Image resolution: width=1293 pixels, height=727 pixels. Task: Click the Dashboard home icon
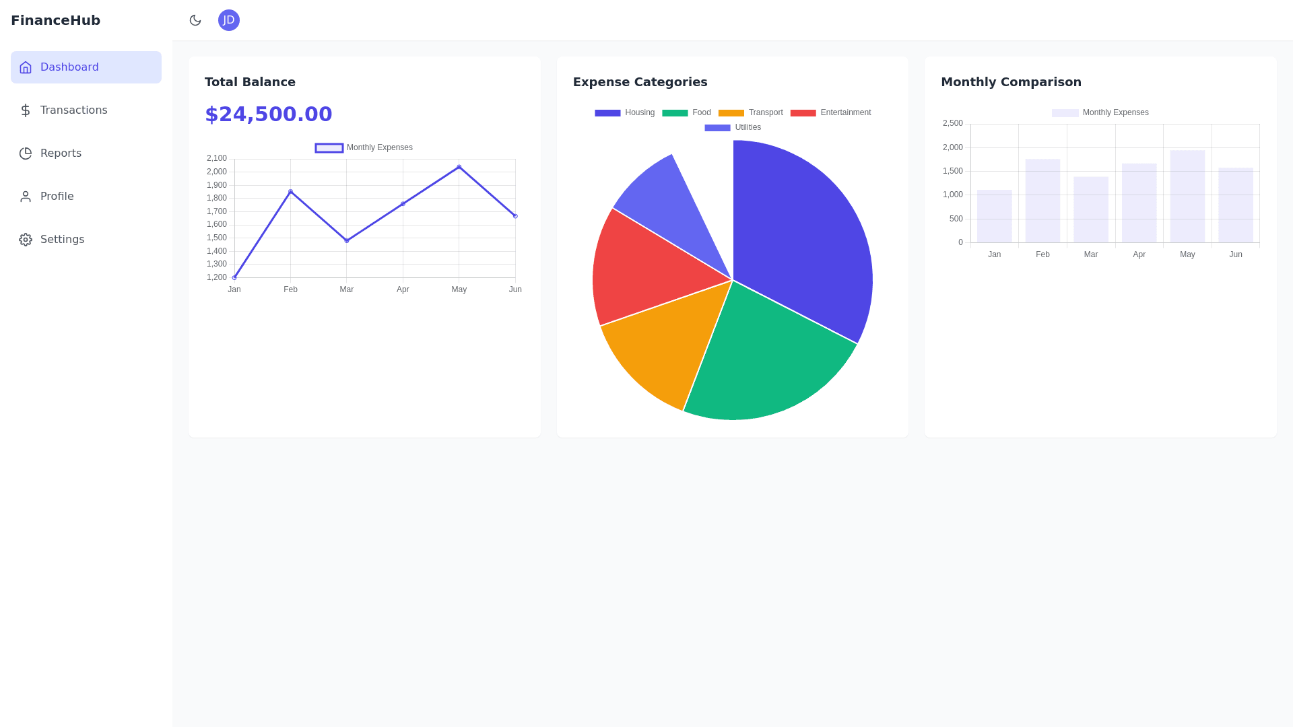[x=26, y=67]
